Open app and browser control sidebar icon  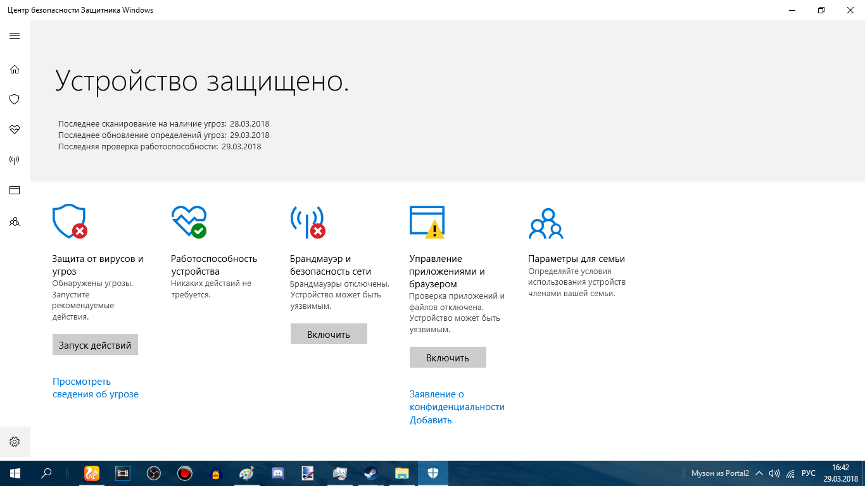click(x=15, y=190)
